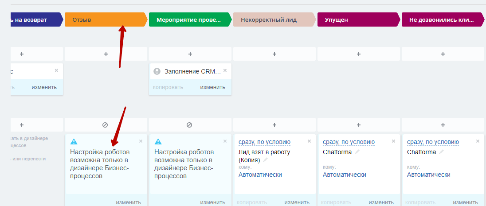
Task: Add a robot with the upper plus under Некорректный лид
Action: coord(274,54)
